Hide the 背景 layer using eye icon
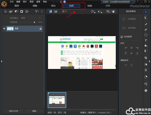Viewport: 151px width, 115px height. click(4, 29)
